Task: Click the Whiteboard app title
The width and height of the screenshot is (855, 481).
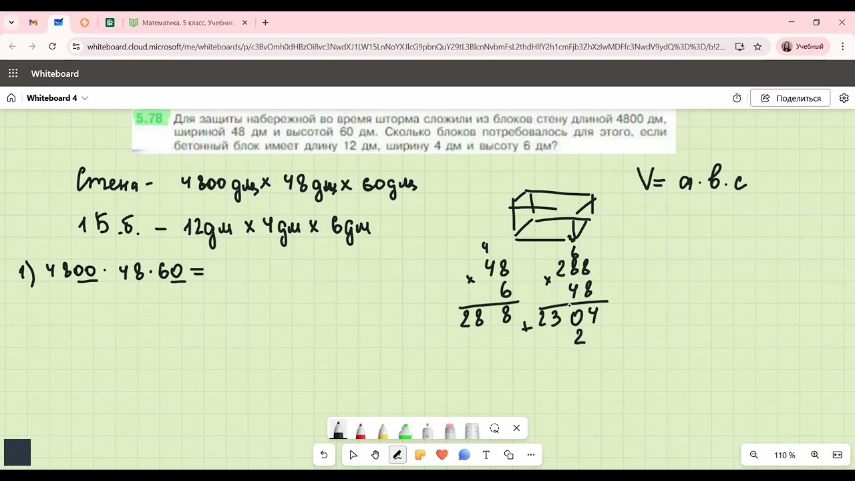Action: click(55, 73)
